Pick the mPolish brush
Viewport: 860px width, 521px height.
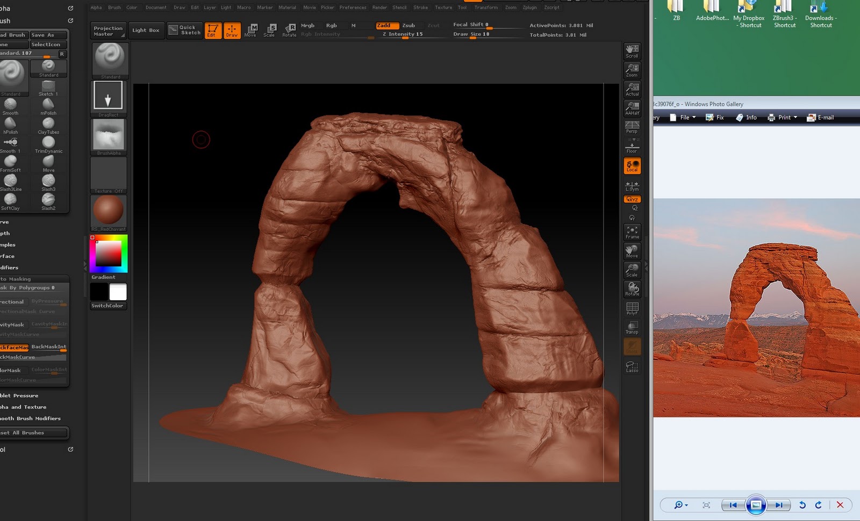pyautogui.click(x=49, y=106)
